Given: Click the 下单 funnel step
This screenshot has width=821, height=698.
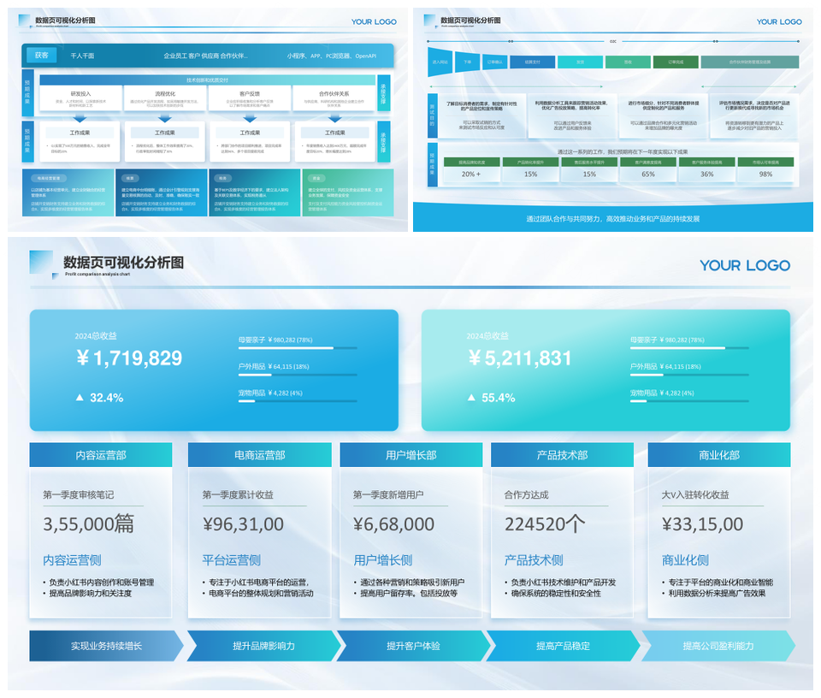Looking at the screenshot, I should click(x=468, y=62).
